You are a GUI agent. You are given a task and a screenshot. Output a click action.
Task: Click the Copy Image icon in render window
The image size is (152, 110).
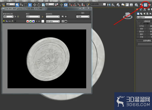tap(7, 21)
